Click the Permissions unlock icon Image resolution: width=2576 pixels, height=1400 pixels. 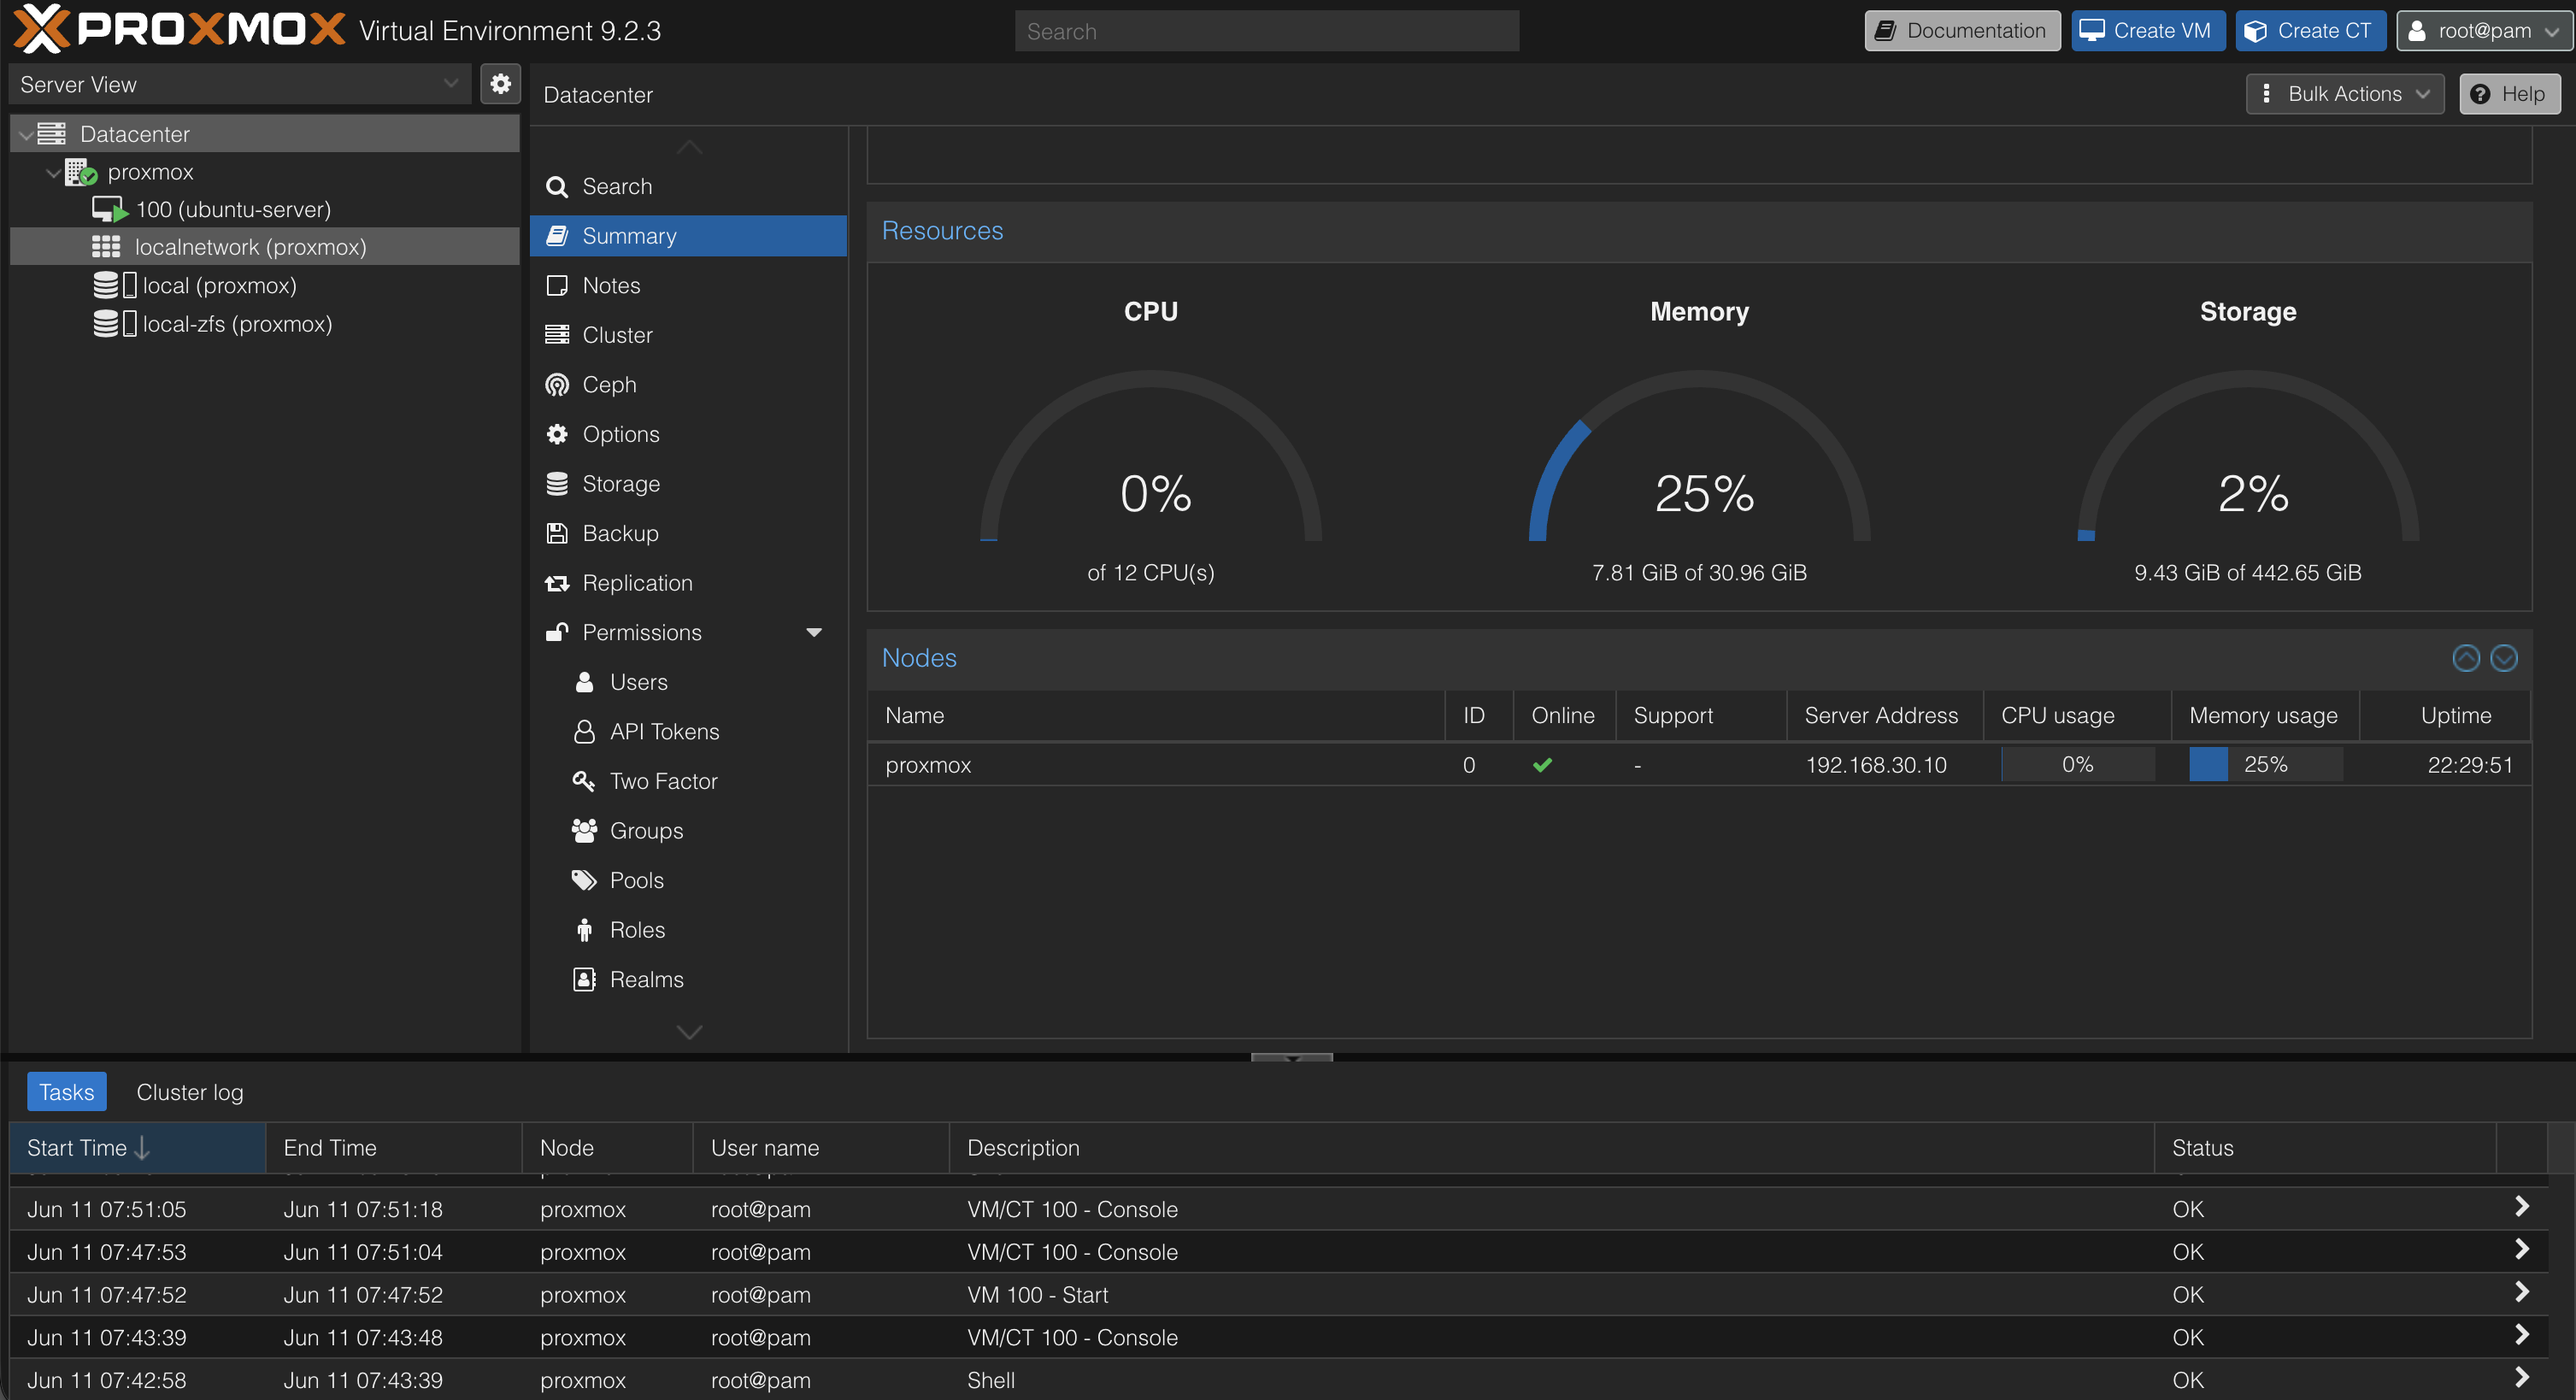(x=557, y=632)
